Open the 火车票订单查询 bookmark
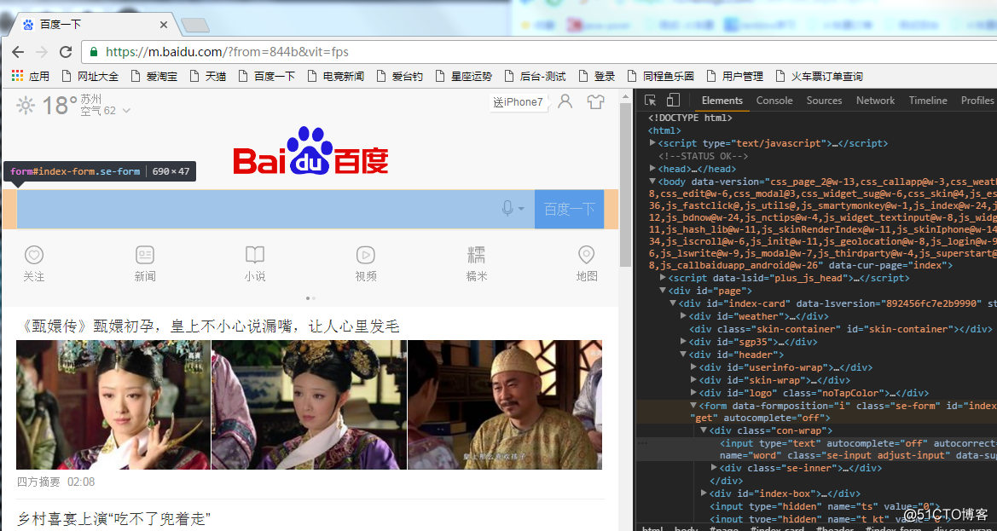 coord(820,76)
